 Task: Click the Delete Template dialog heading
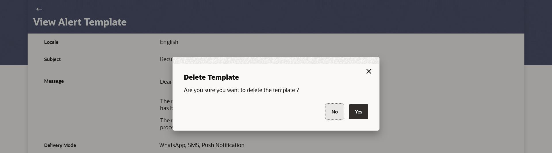point(211,77)
